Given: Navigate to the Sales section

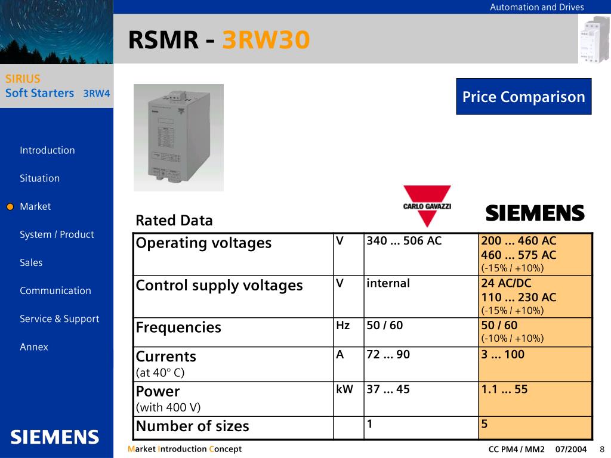Looking at the screenshot, I should [x=31, y=262].
